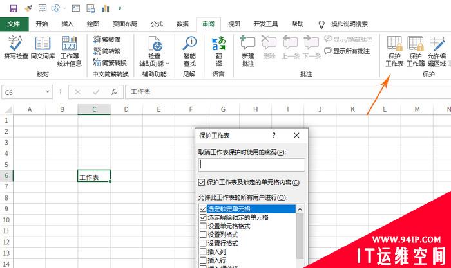Go to 下一条 next comment
The image size is (451, 268).
click(x=311, y=48)
